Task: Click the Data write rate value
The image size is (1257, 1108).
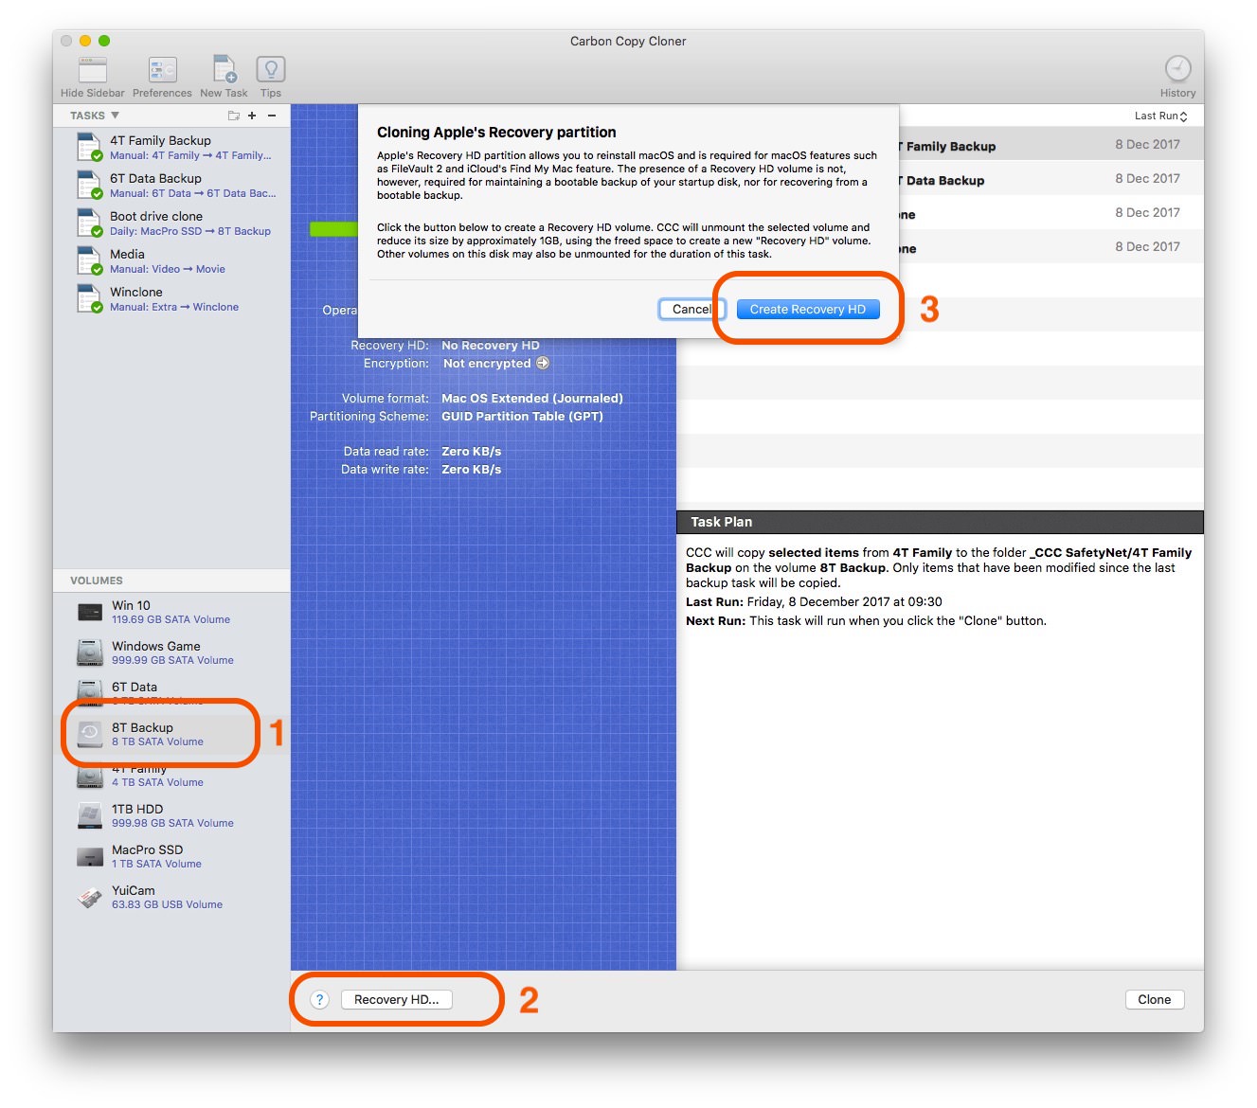Action: 471,470
